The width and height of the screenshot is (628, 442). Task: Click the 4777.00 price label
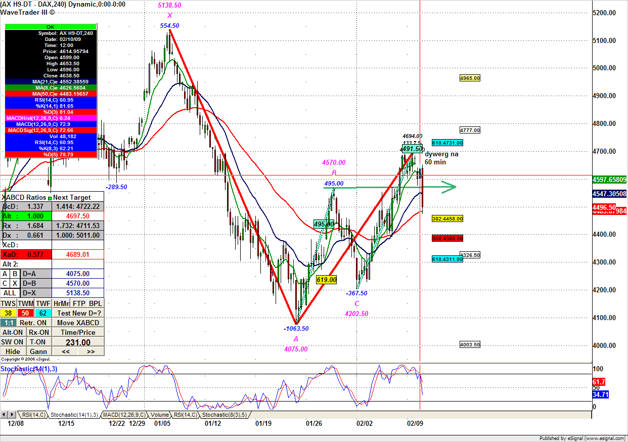pos(470,130)
